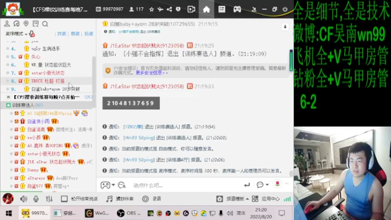This screenshot has height=220, width=391.
Task: Click YZKの懒 username in notification
Action: pyautogui.click(x=133, y=127)
